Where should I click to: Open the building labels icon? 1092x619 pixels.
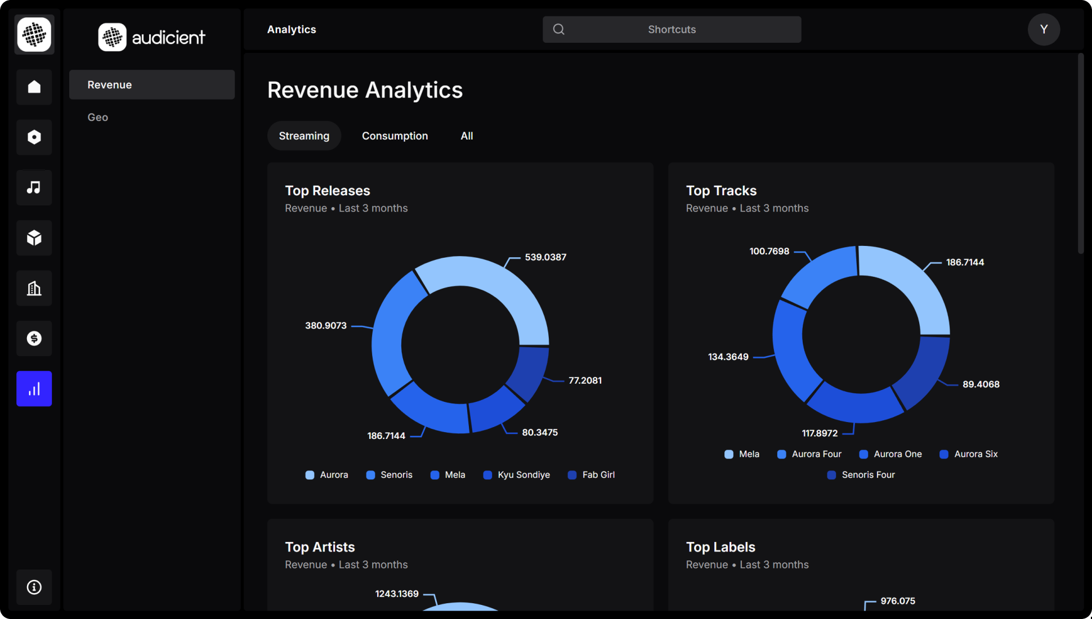pyautogui.click(x=34, y=288)
